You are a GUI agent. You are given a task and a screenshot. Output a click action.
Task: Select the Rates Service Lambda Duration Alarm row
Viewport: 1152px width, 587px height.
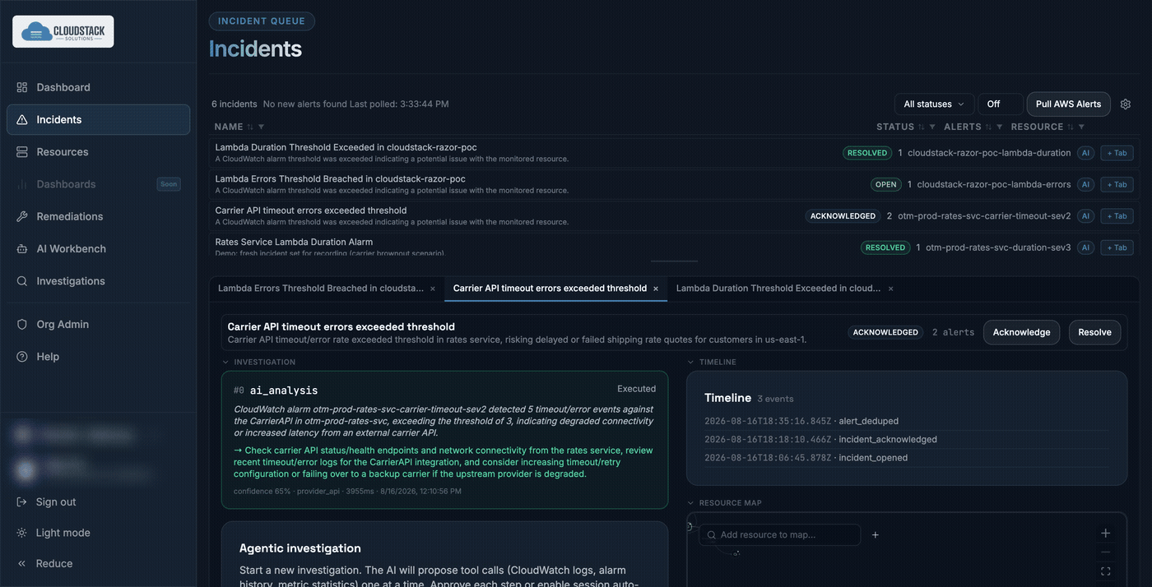tap(675, 247)
